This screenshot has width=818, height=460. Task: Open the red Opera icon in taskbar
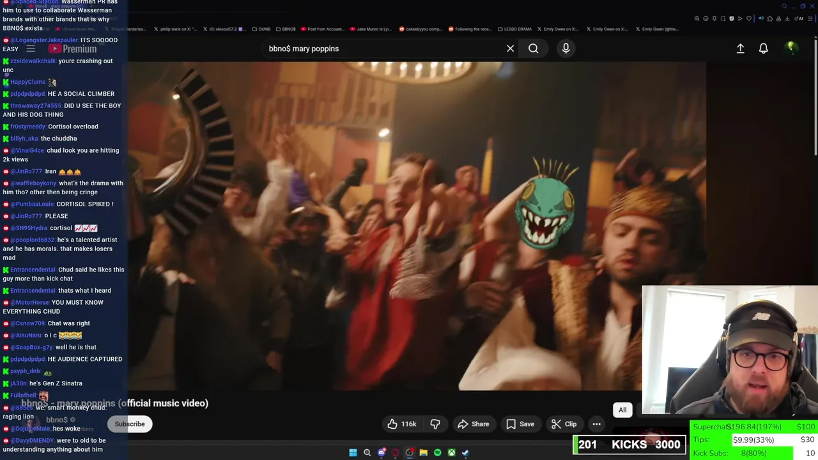click(396, 452)
